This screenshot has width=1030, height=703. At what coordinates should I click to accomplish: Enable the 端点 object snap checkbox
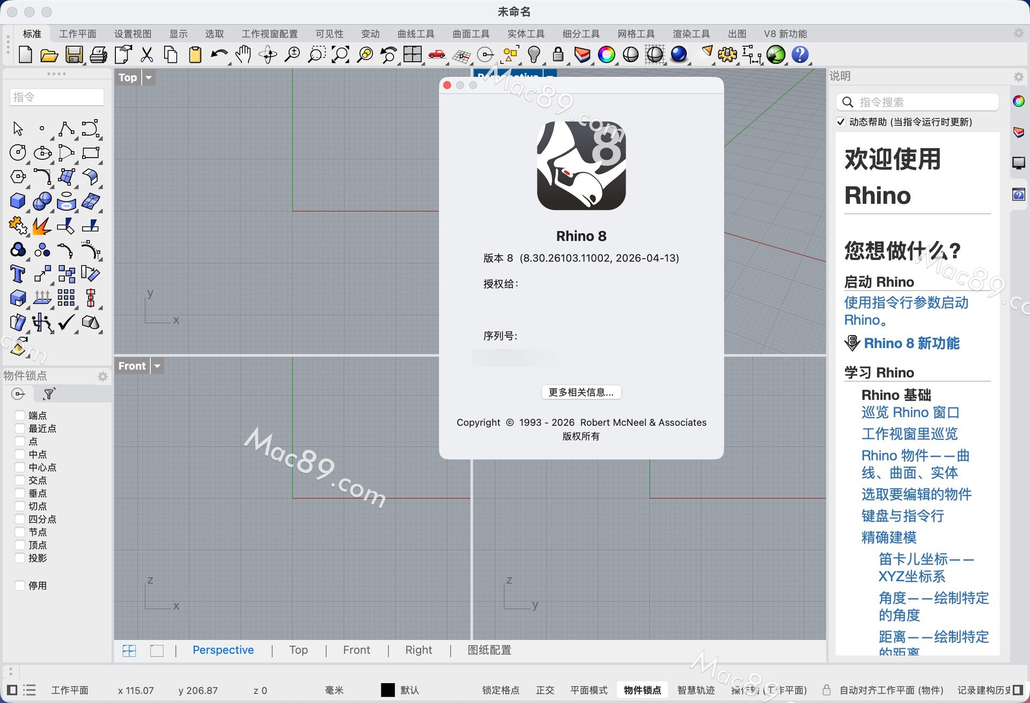point(20,415)
